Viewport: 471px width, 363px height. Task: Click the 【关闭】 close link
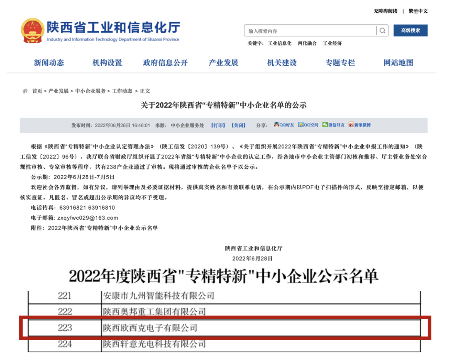(238, 125)
